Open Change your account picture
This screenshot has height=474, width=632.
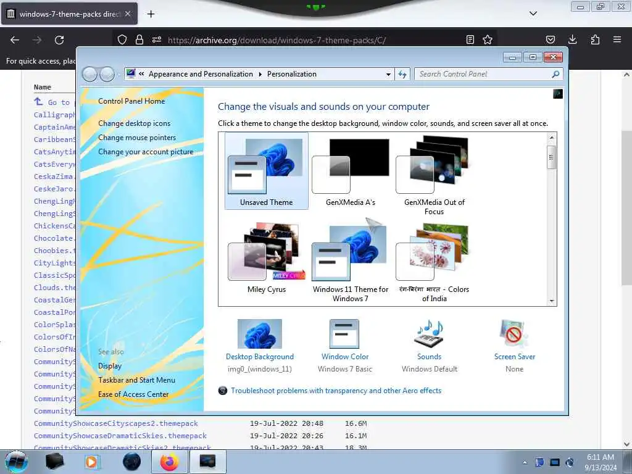tap(146, 152)
